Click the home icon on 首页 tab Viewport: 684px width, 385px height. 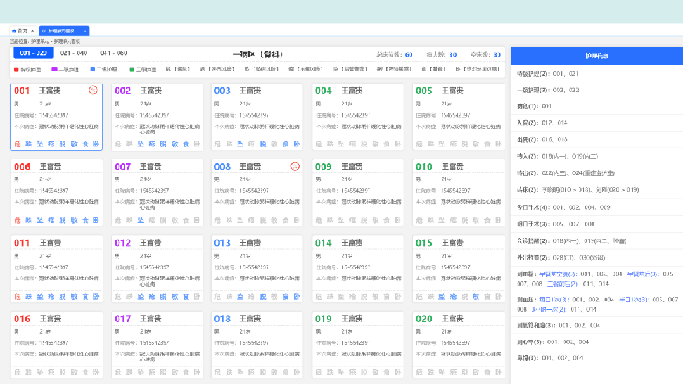(14, 31)
